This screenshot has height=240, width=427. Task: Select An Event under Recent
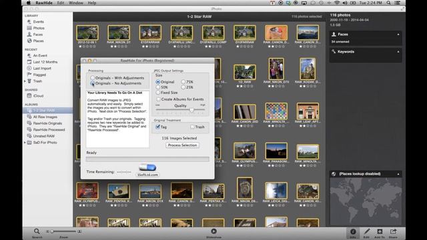click(x=40, y=55)
